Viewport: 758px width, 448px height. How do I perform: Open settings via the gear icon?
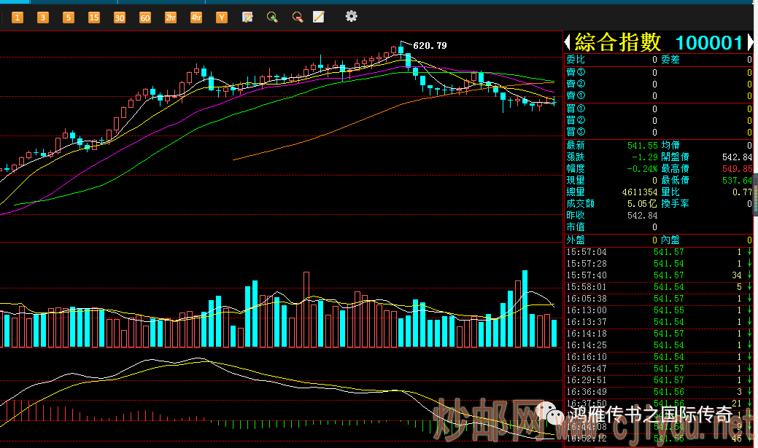[352, 16]
